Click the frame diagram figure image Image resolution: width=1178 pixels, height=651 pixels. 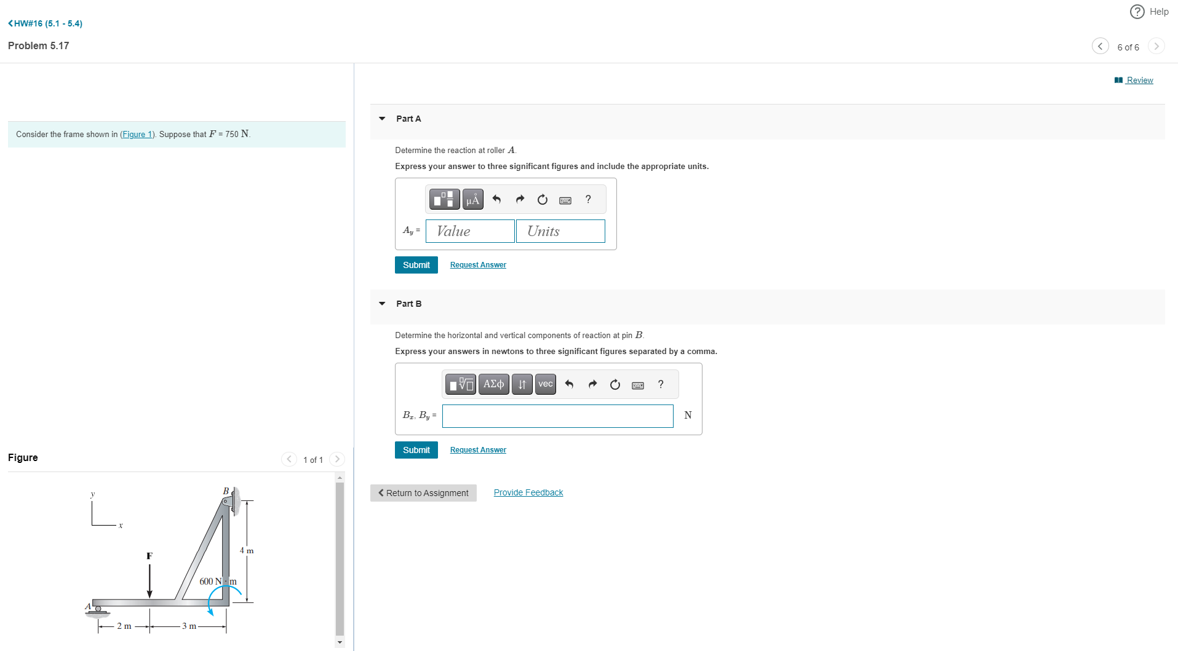click(170, 561)
